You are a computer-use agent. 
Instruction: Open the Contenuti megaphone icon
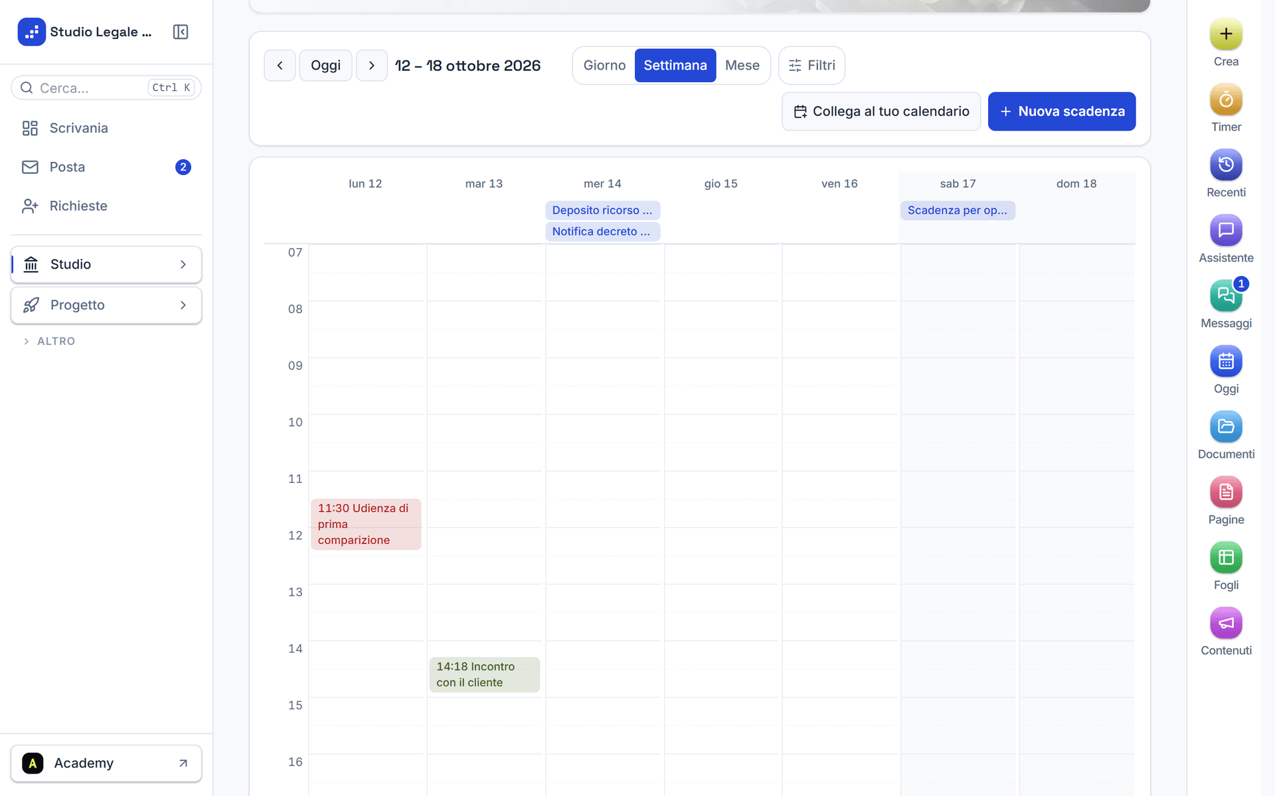(1226, 624)
